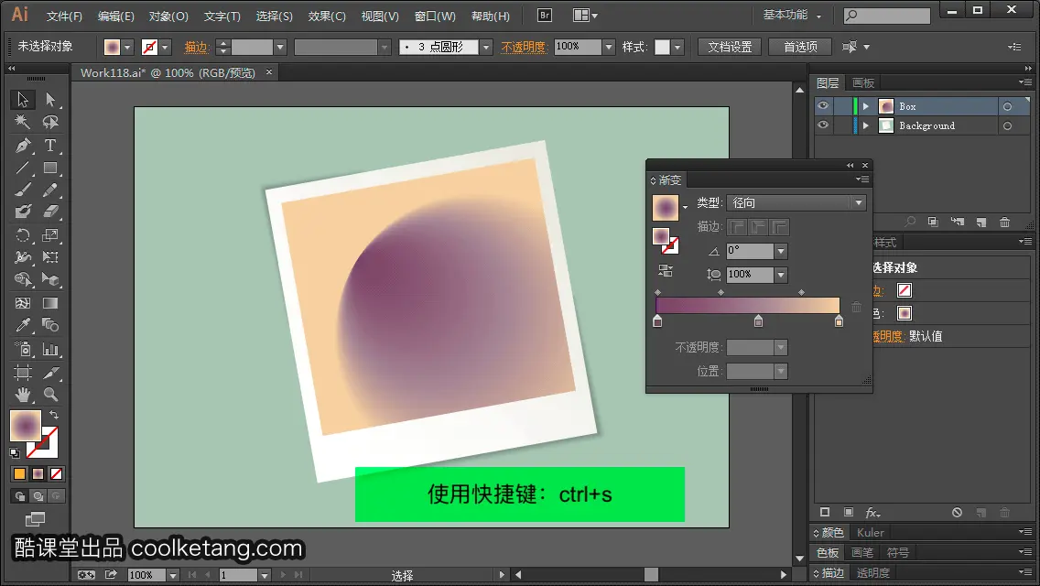Toggle target circle of Box layer

point(1007,106)
